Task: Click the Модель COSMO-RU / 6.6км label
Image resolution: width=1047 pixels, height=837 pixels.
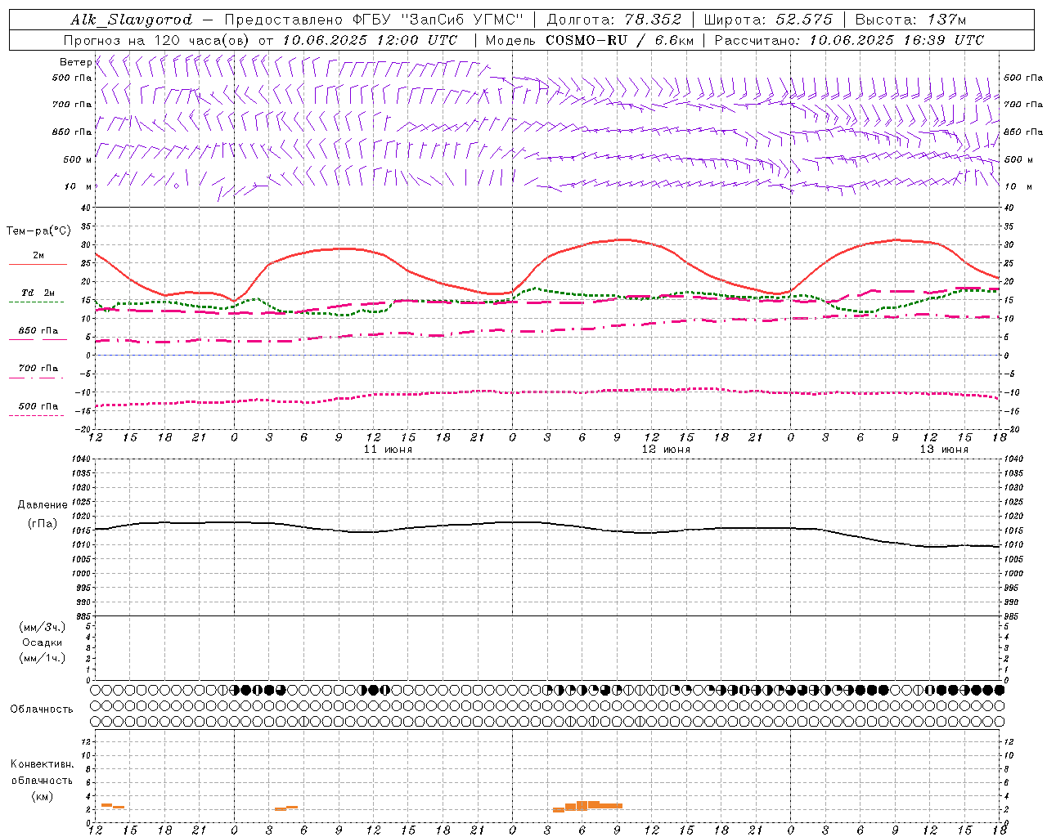Action: tap(589, 40)
